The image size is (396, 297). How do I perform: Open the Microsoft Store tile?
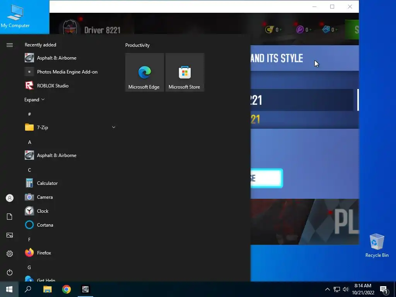point(184,72)
